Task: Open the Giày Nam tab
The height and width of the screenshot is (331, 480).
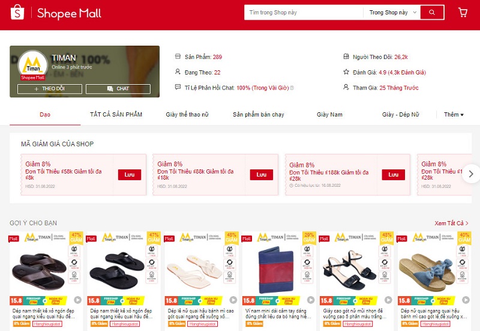Action: [329, 115]
